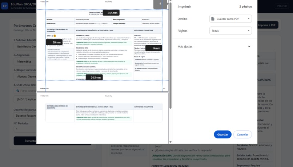
Task: Click the PoC v1.0 badge
Action: point(282,6)
